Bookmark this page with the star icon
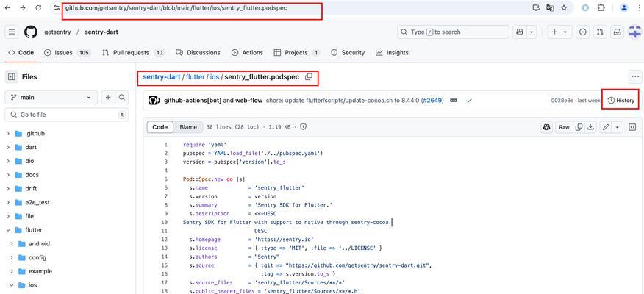This screenshot has width=644, height=294. click(x=564, y=8)
